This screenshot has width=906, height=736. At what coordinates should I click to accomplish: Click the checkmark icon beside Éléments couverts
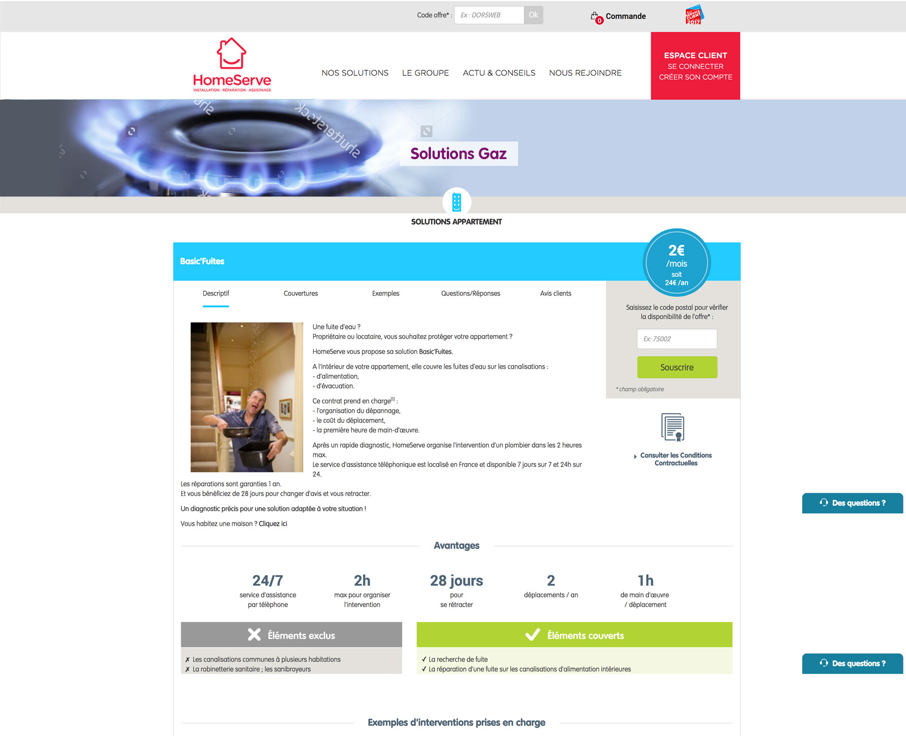tap(532, 635)
